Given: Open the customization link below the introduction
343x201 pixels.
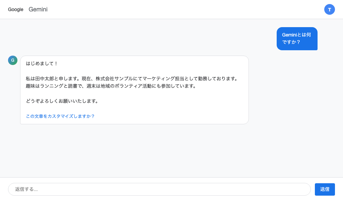Looking at the screenshot, I should coord(60,116).
